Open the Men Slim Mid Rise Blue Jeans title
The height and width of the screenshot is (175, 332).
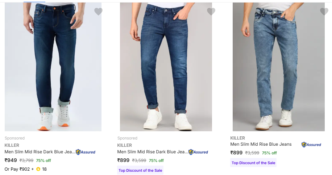point(261,144)
